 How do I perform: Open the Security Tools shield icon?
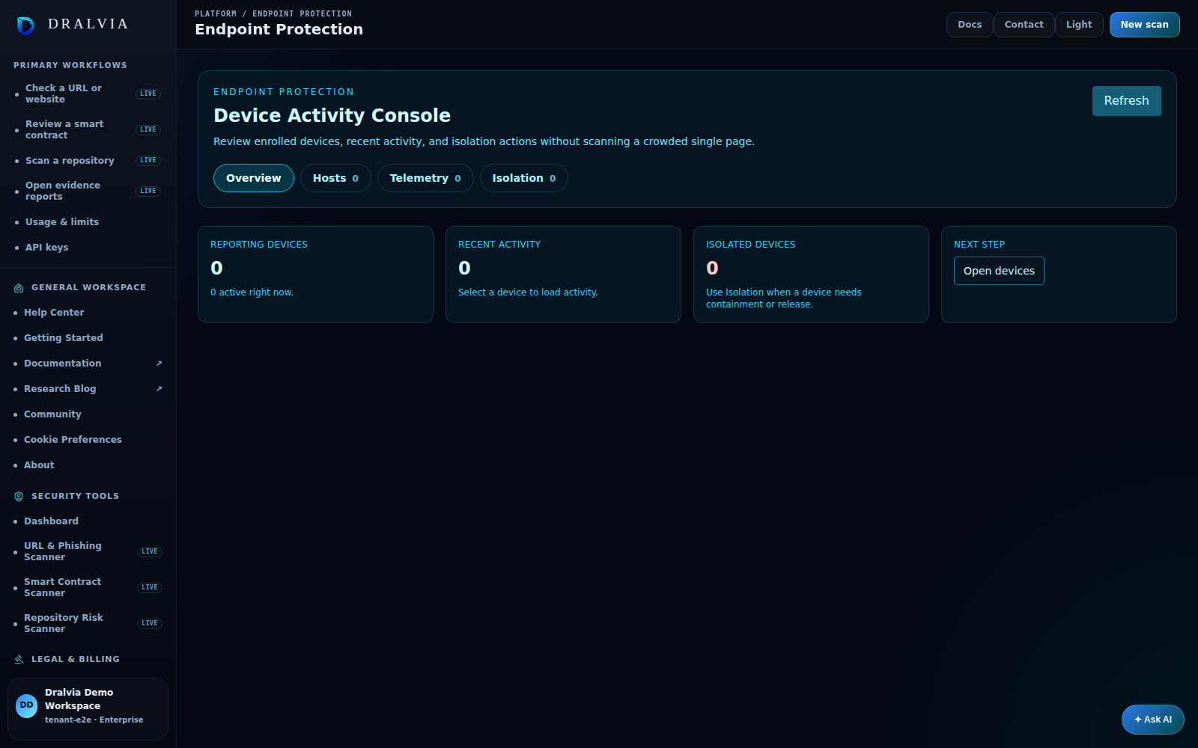tap(19, 497)
